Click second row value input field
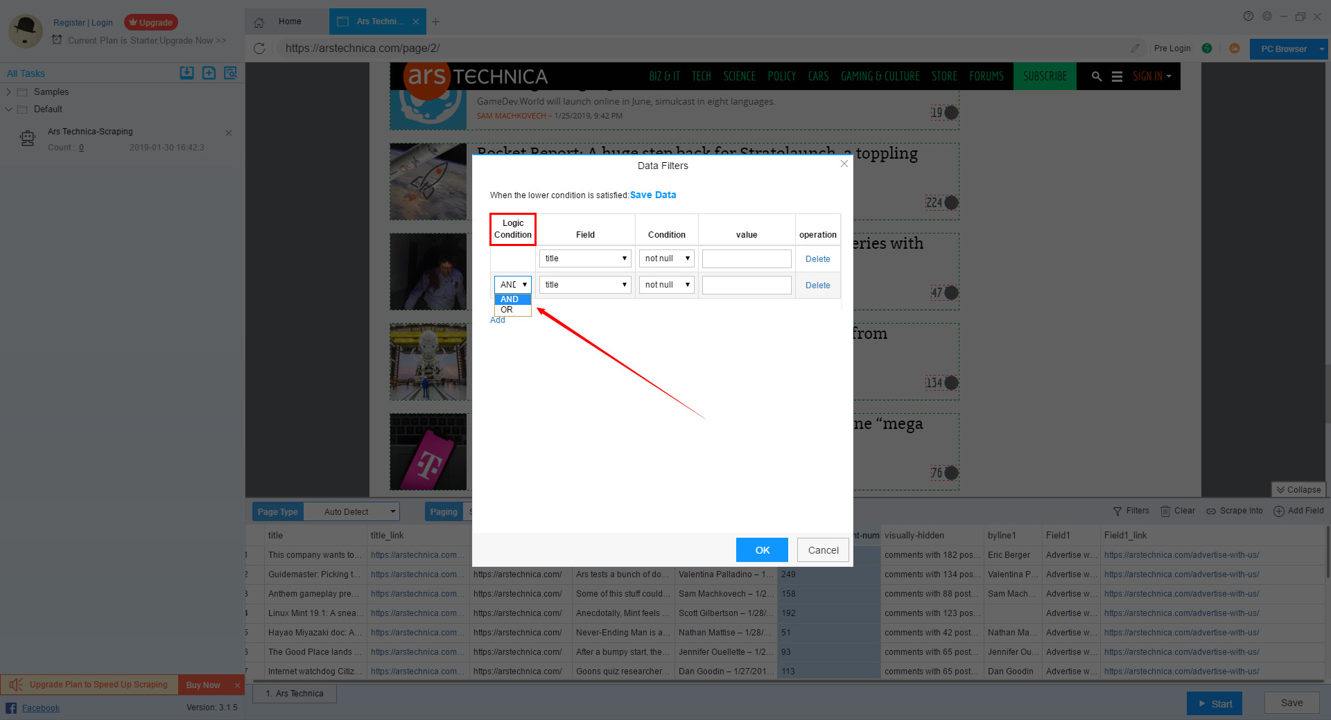Image resolution: width=1331 pixels, height=720 pixels. click(747, 285)
